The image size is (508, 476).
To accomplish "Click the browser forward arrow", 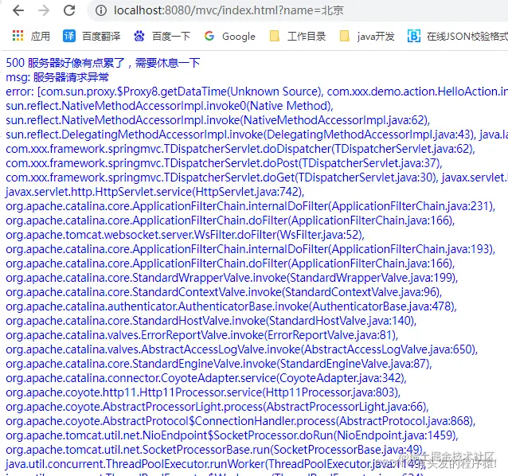I will click(44, 10).
